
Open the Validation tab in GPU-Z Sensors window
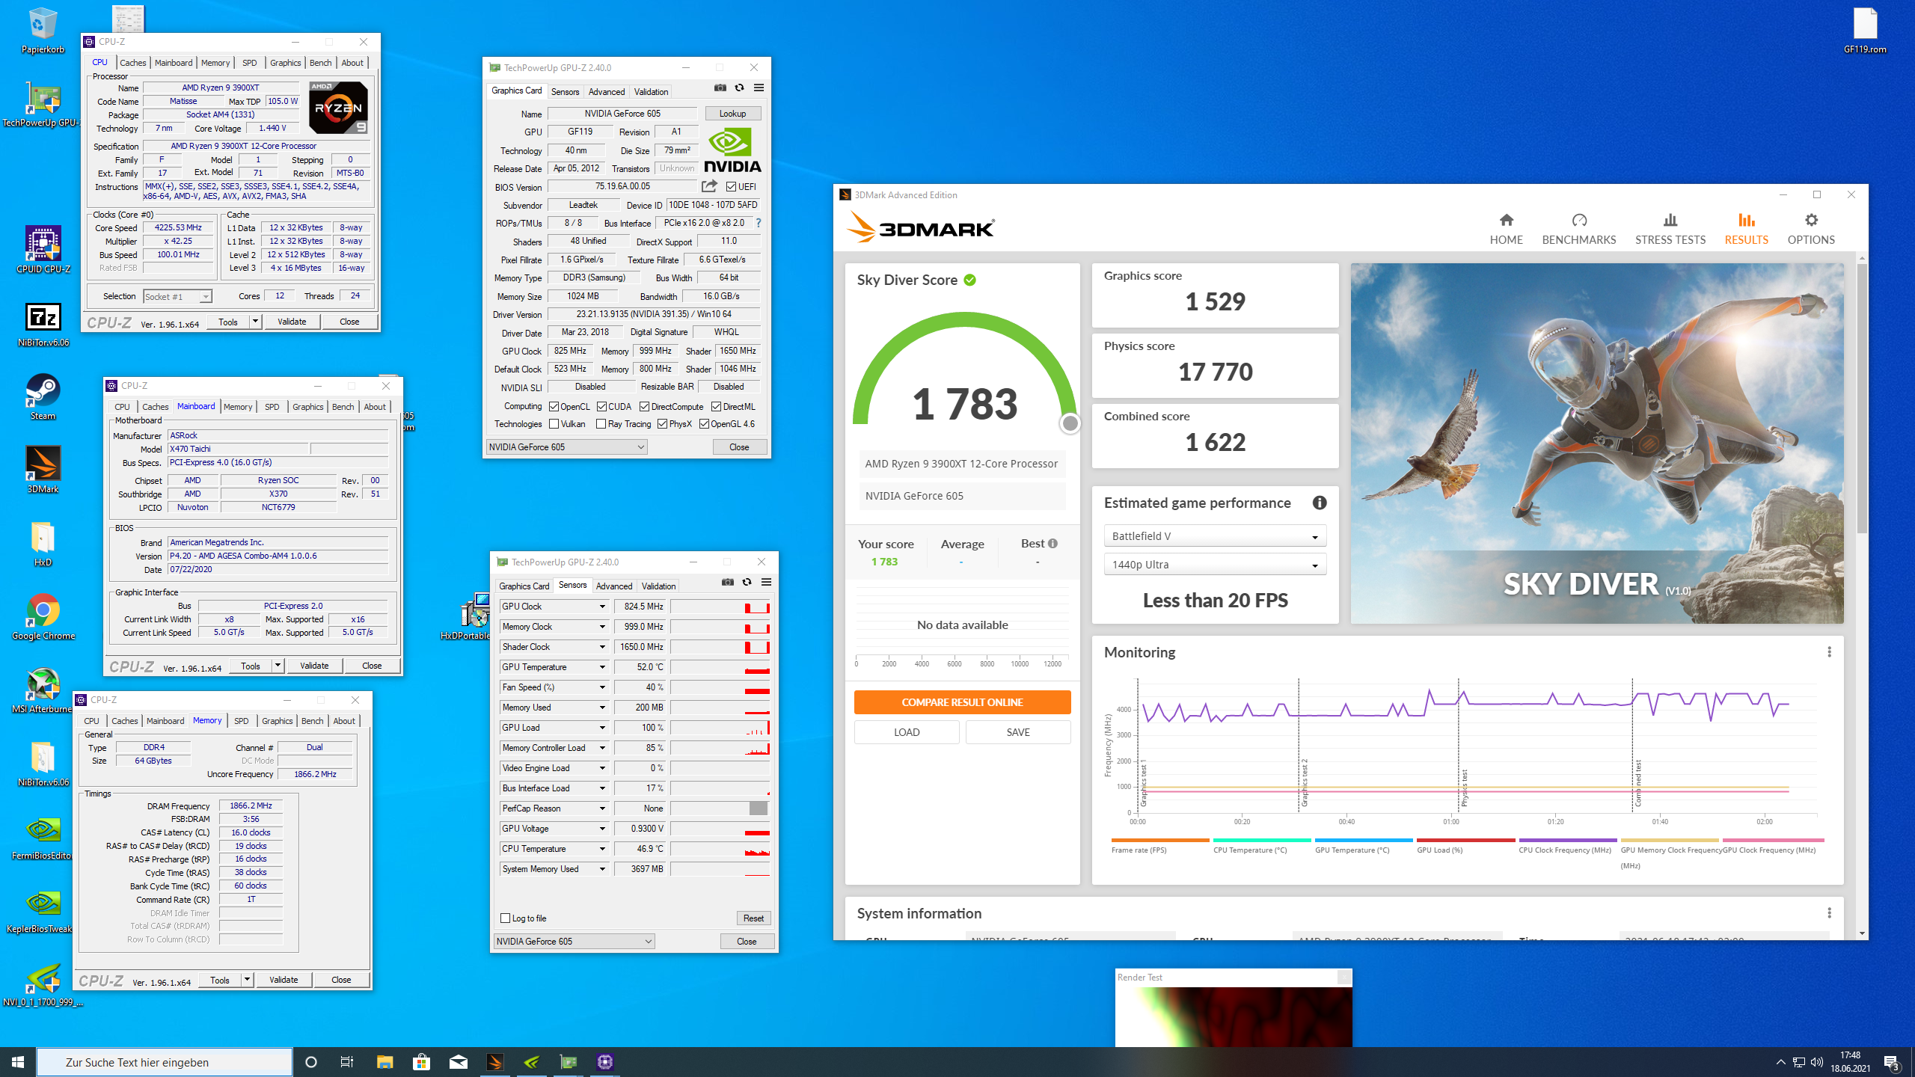click(x=658, y=586)
